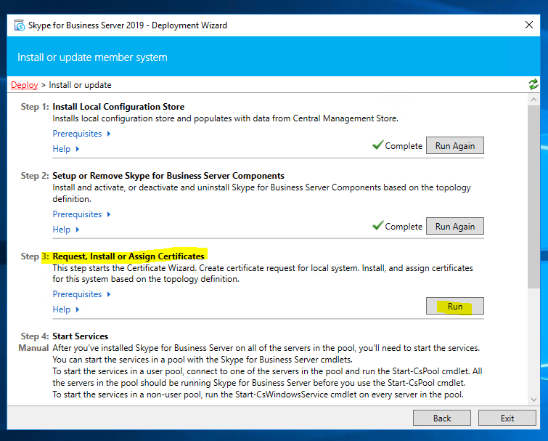Screen dimensions: 548x441
Task: Click the green Complete checkmark for Step 2
Action: [x=377, y=226]
